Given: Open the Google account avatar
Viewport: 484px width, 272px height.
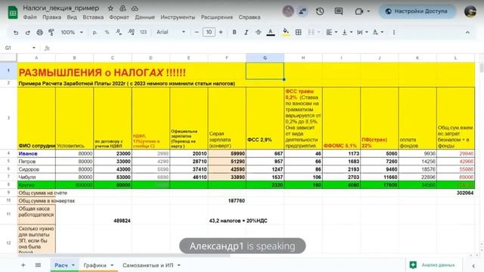Looking at the screenshot, I should click(470, 11).
